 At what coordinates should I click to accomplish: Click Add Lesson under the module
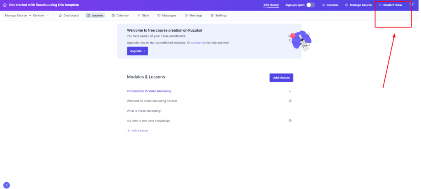[x=137, y=131]
